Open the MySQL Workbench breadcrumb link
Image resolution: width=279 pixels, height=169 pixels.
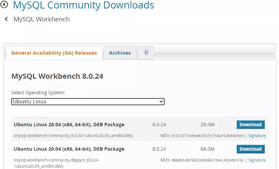click(x=42, y=19)
